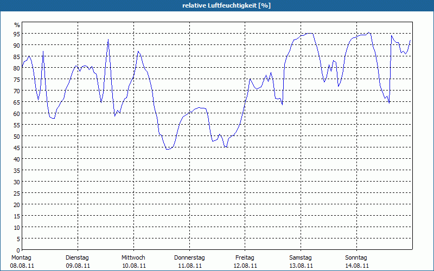Viewport: 434px width, 271px height.
Task: Click the '12.08.11' date label
Action: [x=245, y=266]
